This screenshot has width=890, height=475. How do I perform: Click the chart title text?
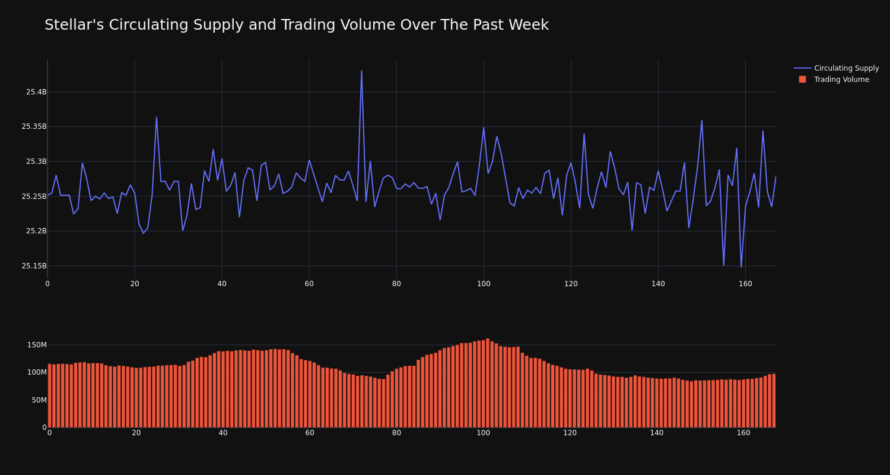297,25
